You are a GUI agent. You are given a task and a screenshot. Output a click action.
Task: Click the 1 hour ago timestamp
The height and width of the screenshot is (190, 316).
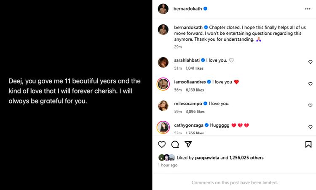coord(167,165)
